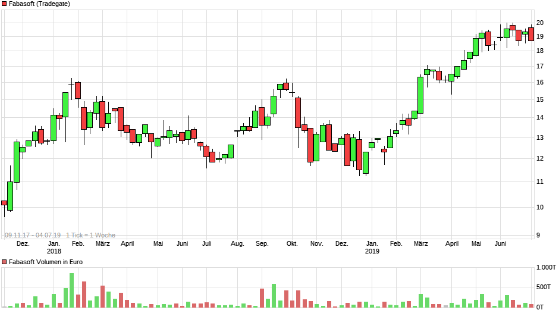Click the "Juni" label of year 2019
Image resolution: width=559 pixels, height=313 pixels.
point(500,243)
